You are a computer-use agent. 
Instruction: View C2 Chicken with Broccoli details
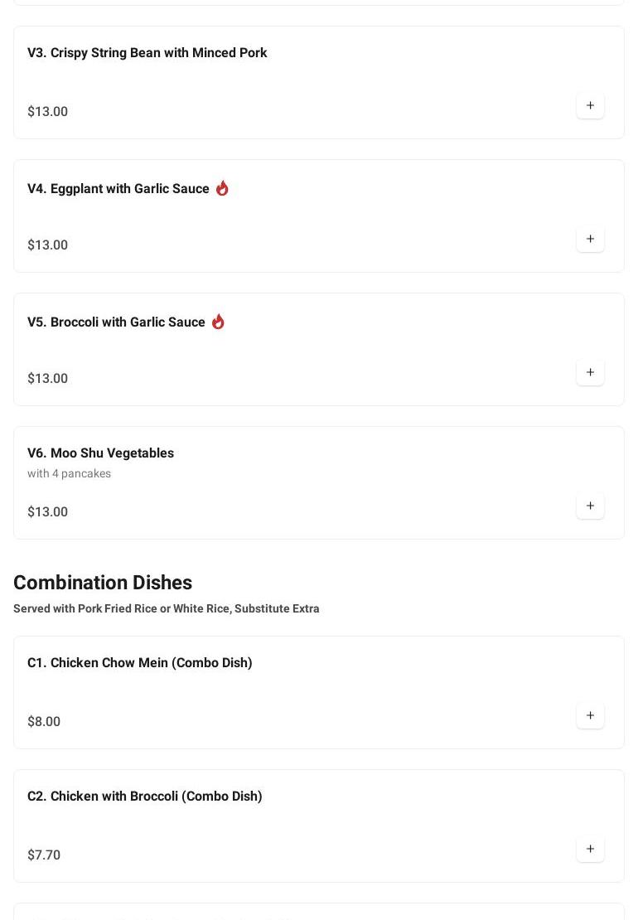coord(144,797)
